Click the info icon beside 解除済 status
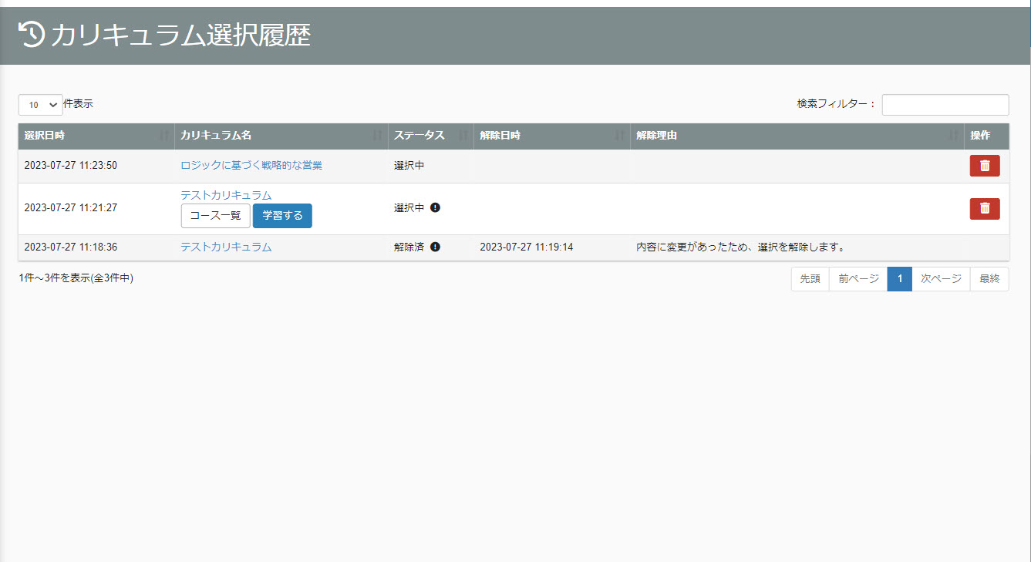This screenshot has width=1031, height=562. click(435, 247)
